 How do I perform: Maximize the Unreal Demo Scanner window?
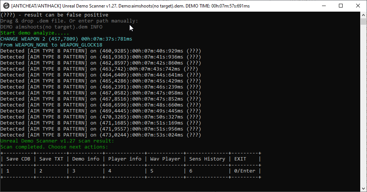341,6
